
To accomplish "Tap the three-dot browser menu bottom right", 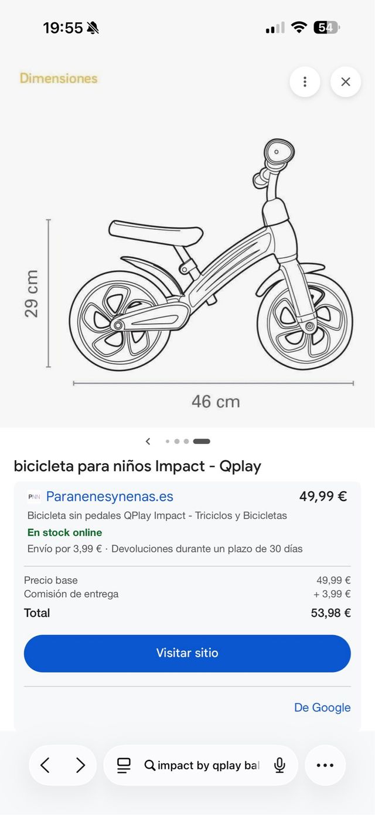I will point(325,765).
